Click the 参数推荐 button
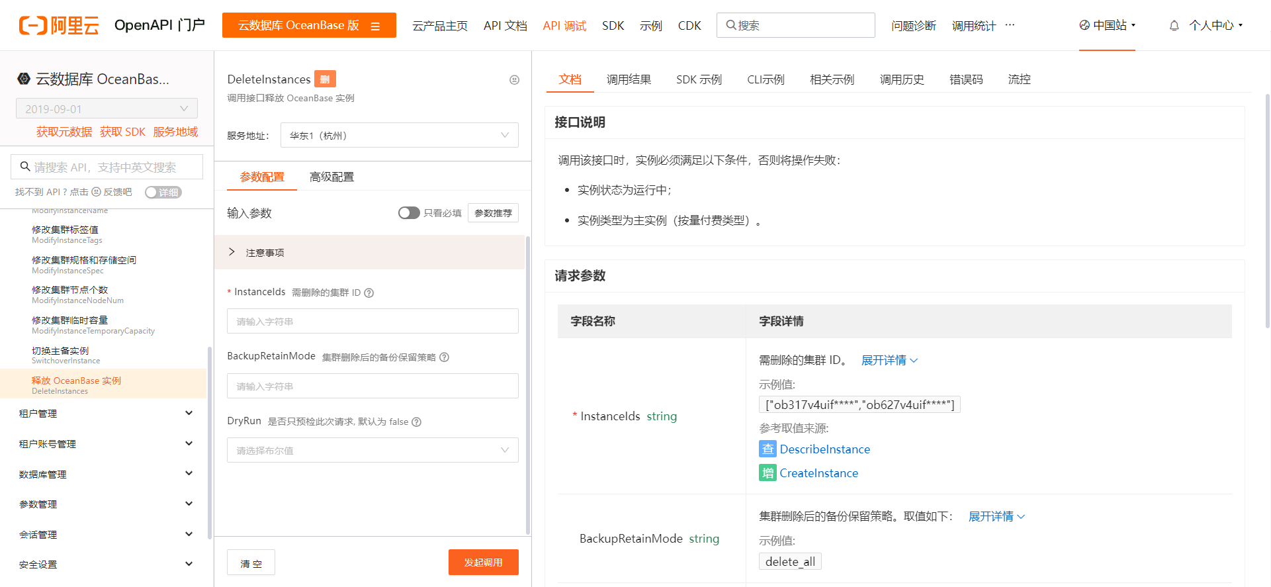 493,213
